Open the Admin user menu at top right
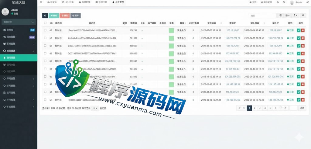Image resolution: width=311 pixels, height=149 pixels. tap(296, 2)
